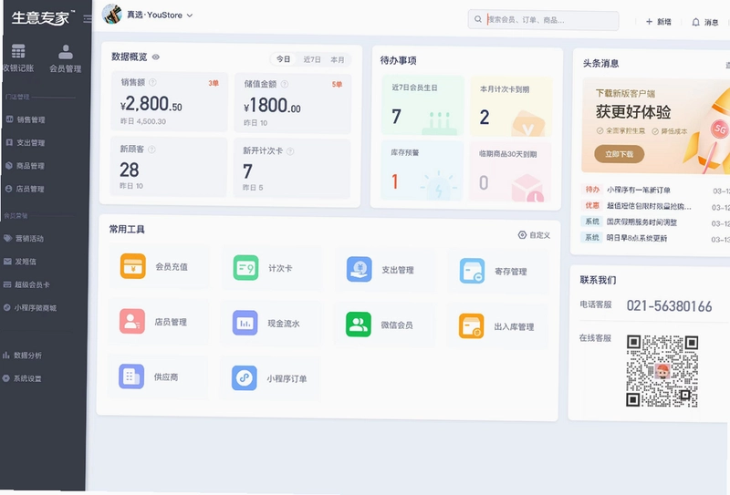This screenshot has width=730, height=495.
Task: Click the sidebar collapse hamburger icon
Action: click(88, 18)
